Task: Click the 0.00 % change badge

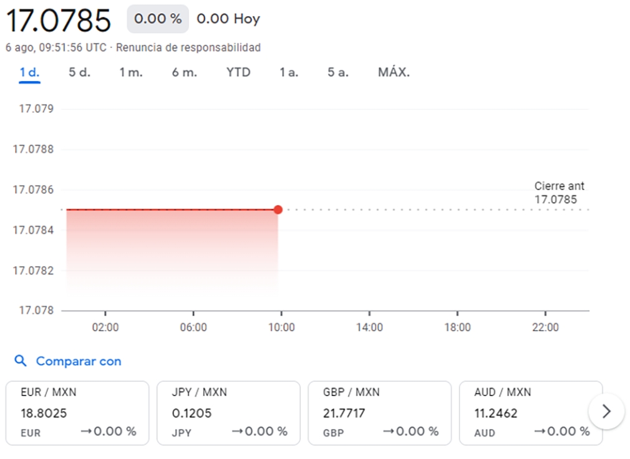Action: (x=158, y=19)
